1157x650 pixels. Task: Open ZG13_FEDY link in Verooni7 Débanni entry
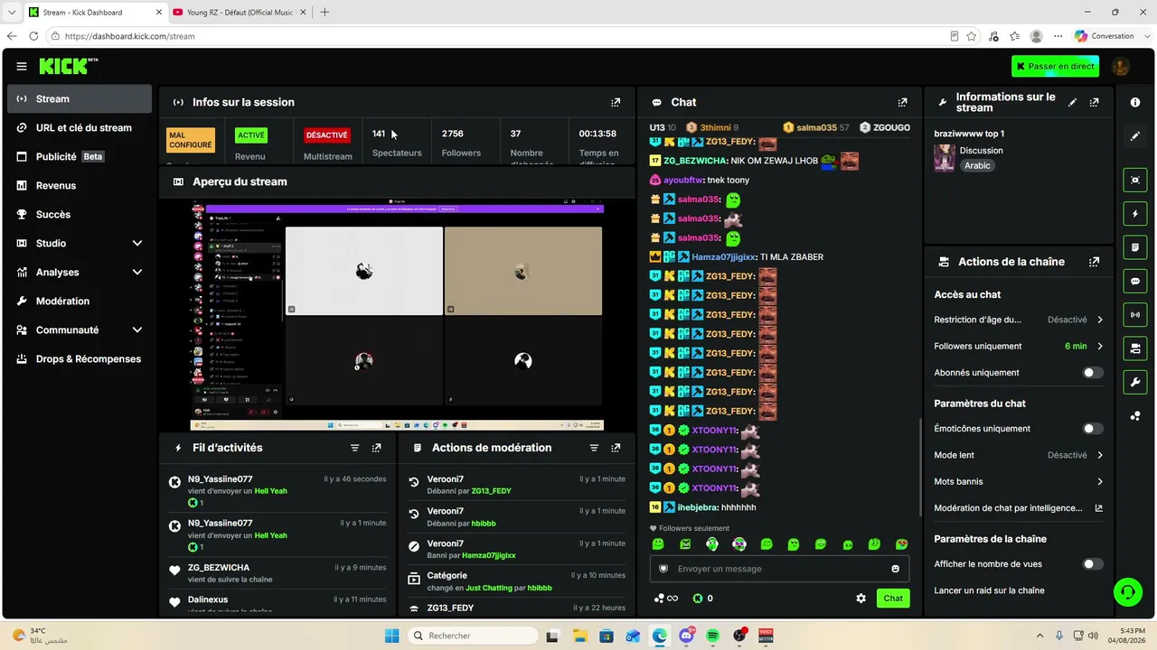[491, 491]
